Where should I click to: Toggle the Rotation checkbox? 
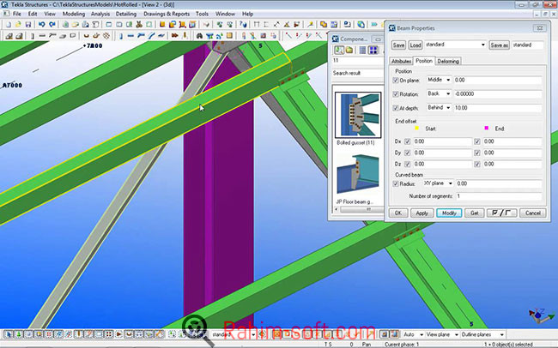click(396, 93)
